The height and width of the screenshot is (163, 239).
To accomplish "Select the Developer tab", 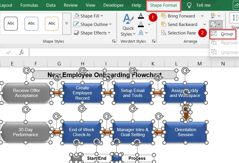I will [113, 5].
